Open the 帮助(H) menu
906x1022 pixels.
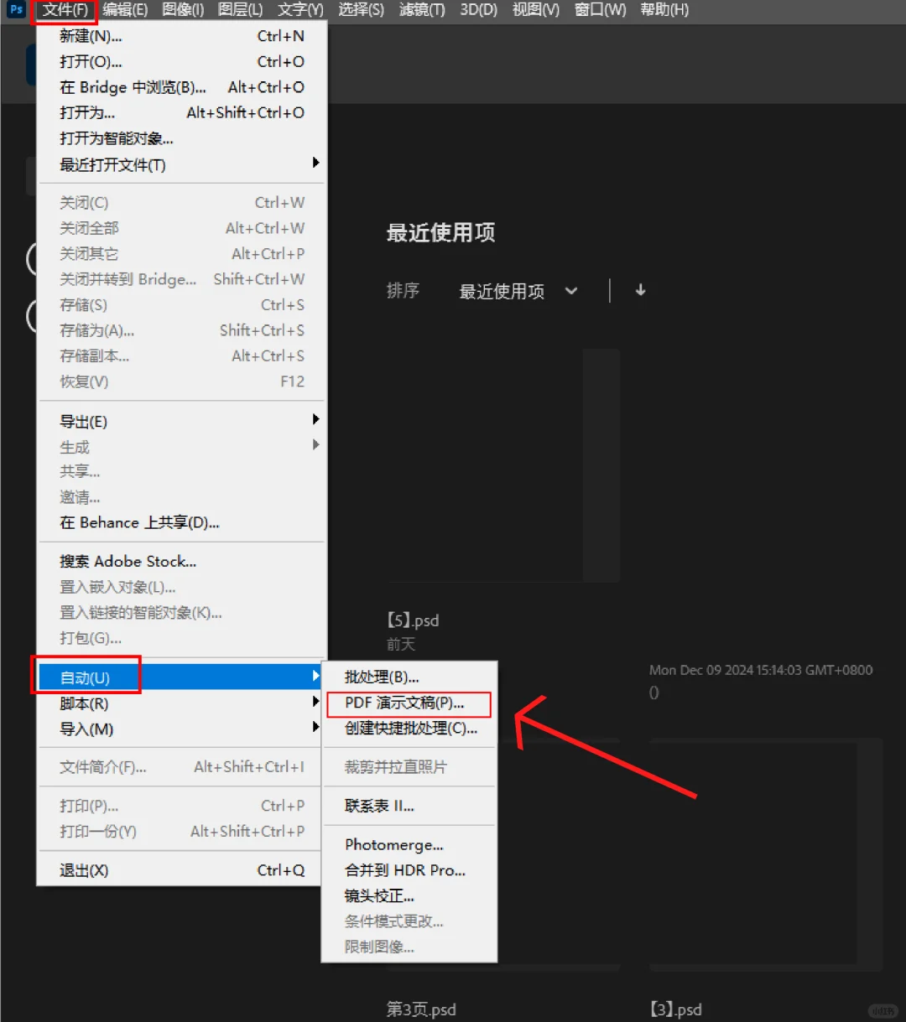664,10
